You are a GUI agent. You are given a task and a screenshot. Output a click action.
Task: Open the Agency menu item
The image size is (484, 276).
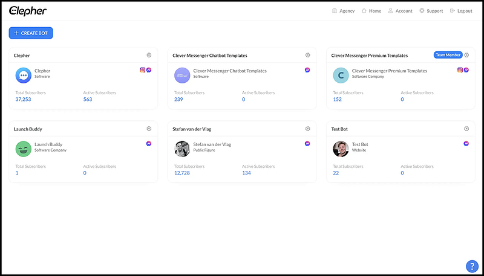point(343,11)
